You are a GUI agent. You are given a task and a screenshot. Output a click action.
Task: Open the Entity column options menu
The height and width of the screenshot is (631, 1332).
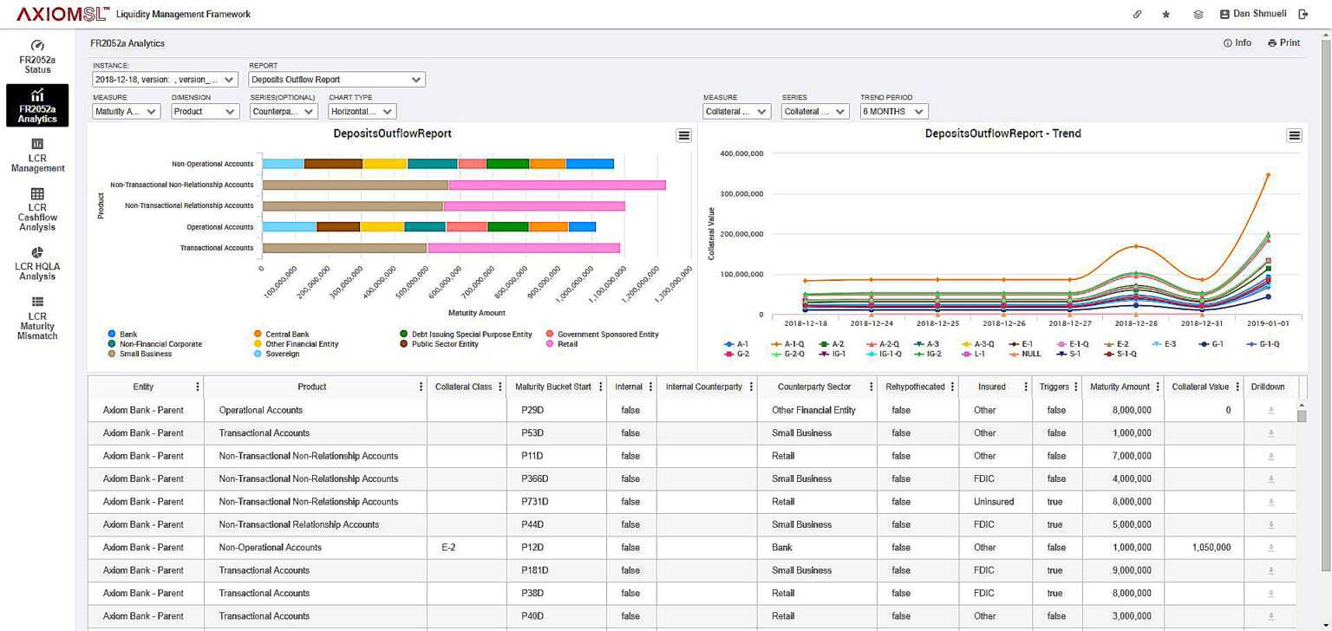tap(198, 387)
